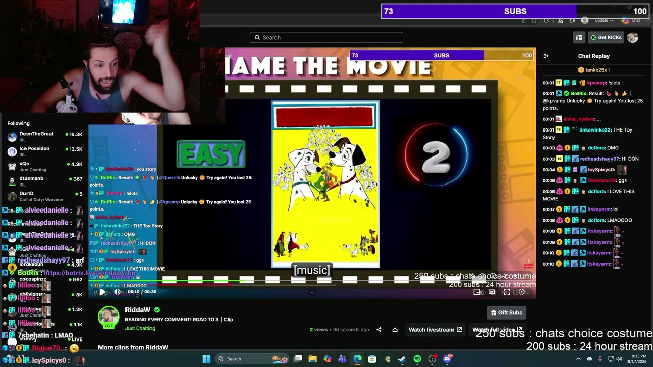This screenshot has width=653, height=367.
Task: Open Copilot from the taskbar
Action: pyautogui.click(x=328, y=359)
